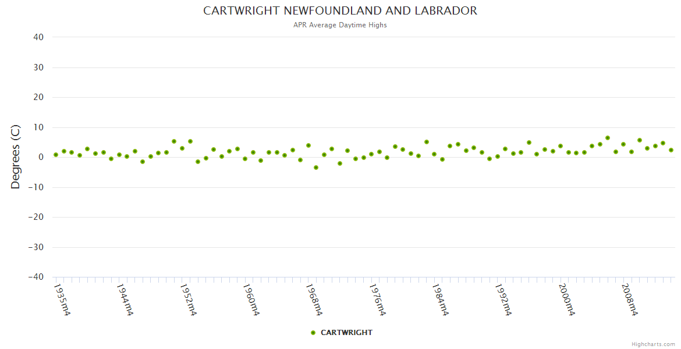This screenshot has width=681, height=349.
Task: Click the 40 label on the y-axis
Action: [38, 37]
